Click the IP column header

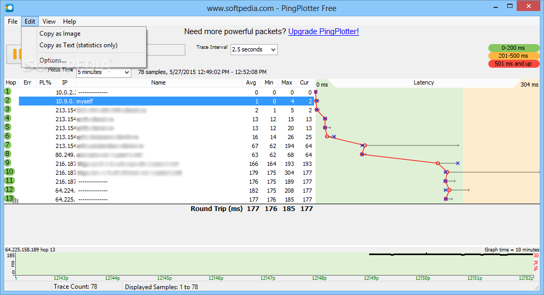click(65, 82)
